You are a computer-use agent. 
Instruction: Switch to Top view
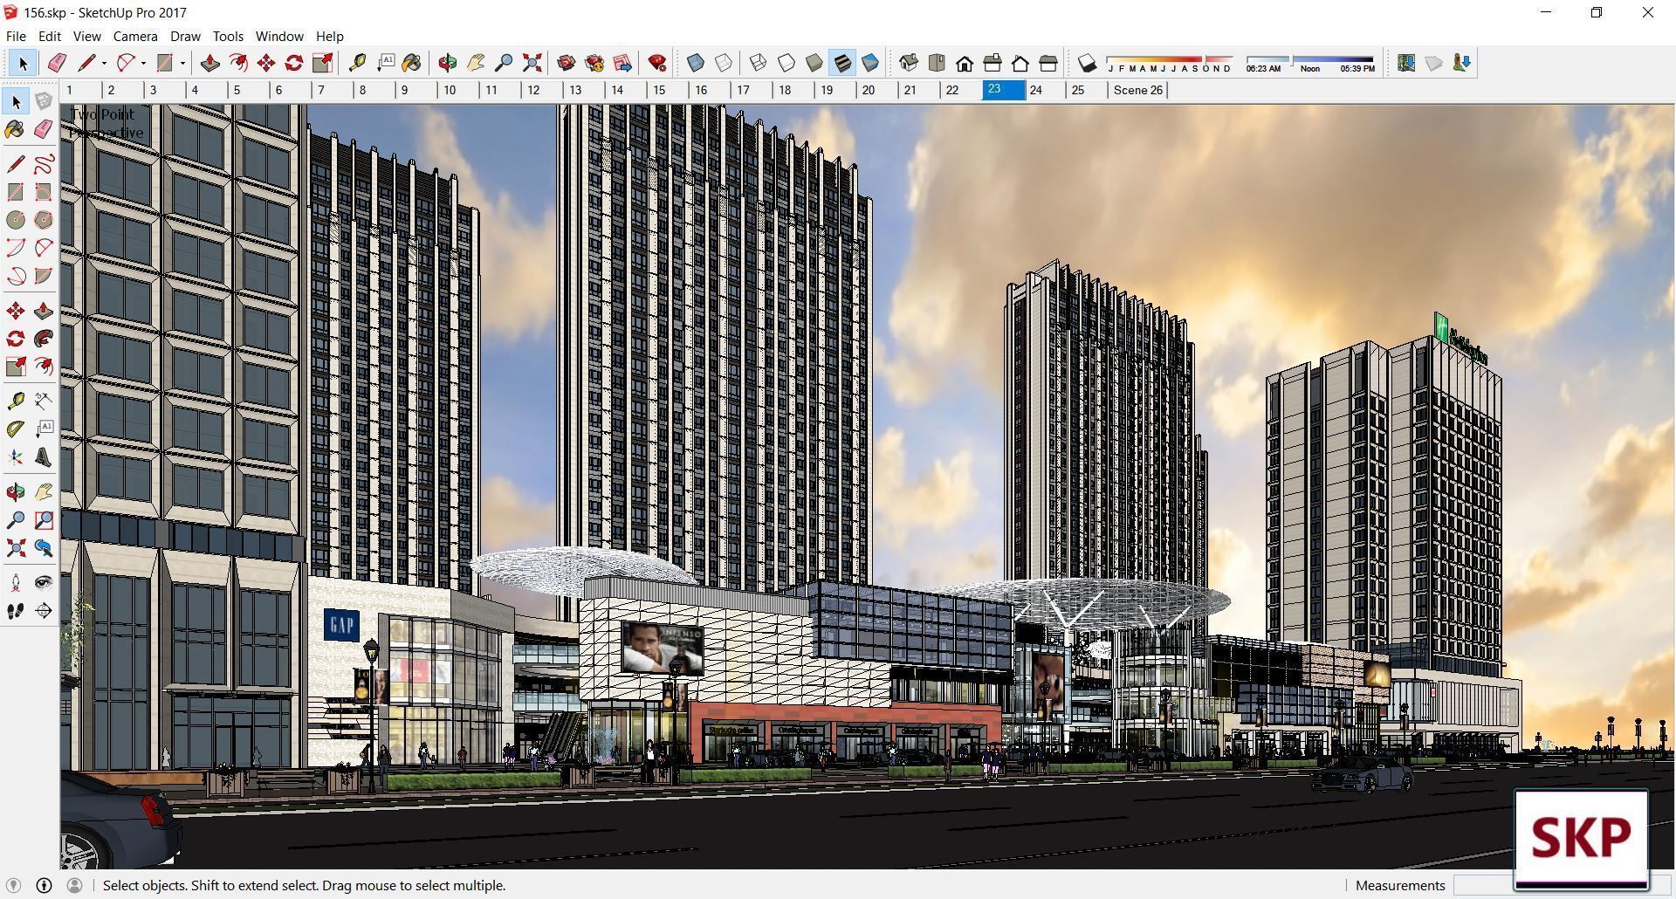click(937, 63)
